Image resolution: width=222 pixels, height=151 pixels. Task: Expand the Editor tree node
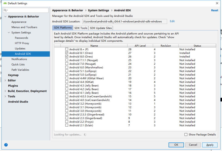pyautogui.click(x=5, y=80)
